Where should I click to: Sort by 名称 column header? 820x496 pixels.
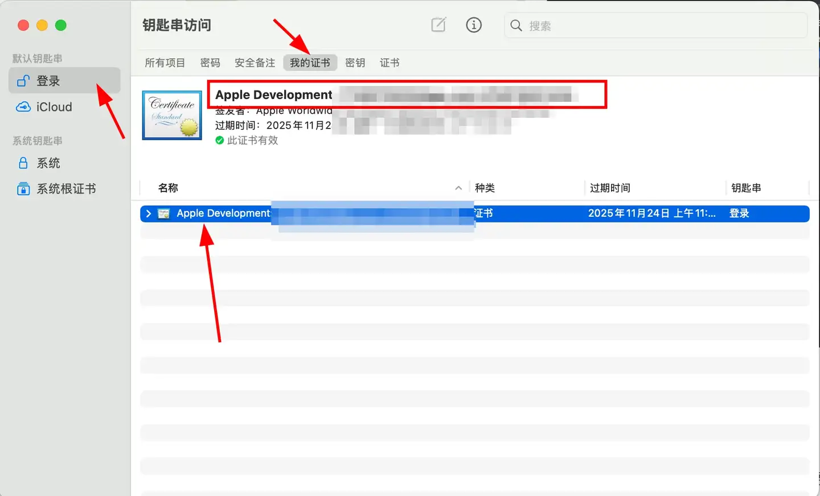click(168, 188)
